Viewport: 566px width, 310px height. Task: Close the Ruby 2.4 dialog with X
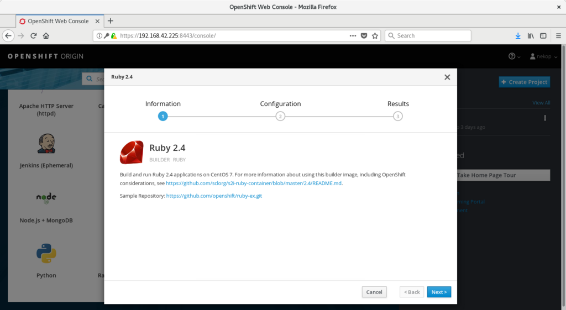coord(447,77)
